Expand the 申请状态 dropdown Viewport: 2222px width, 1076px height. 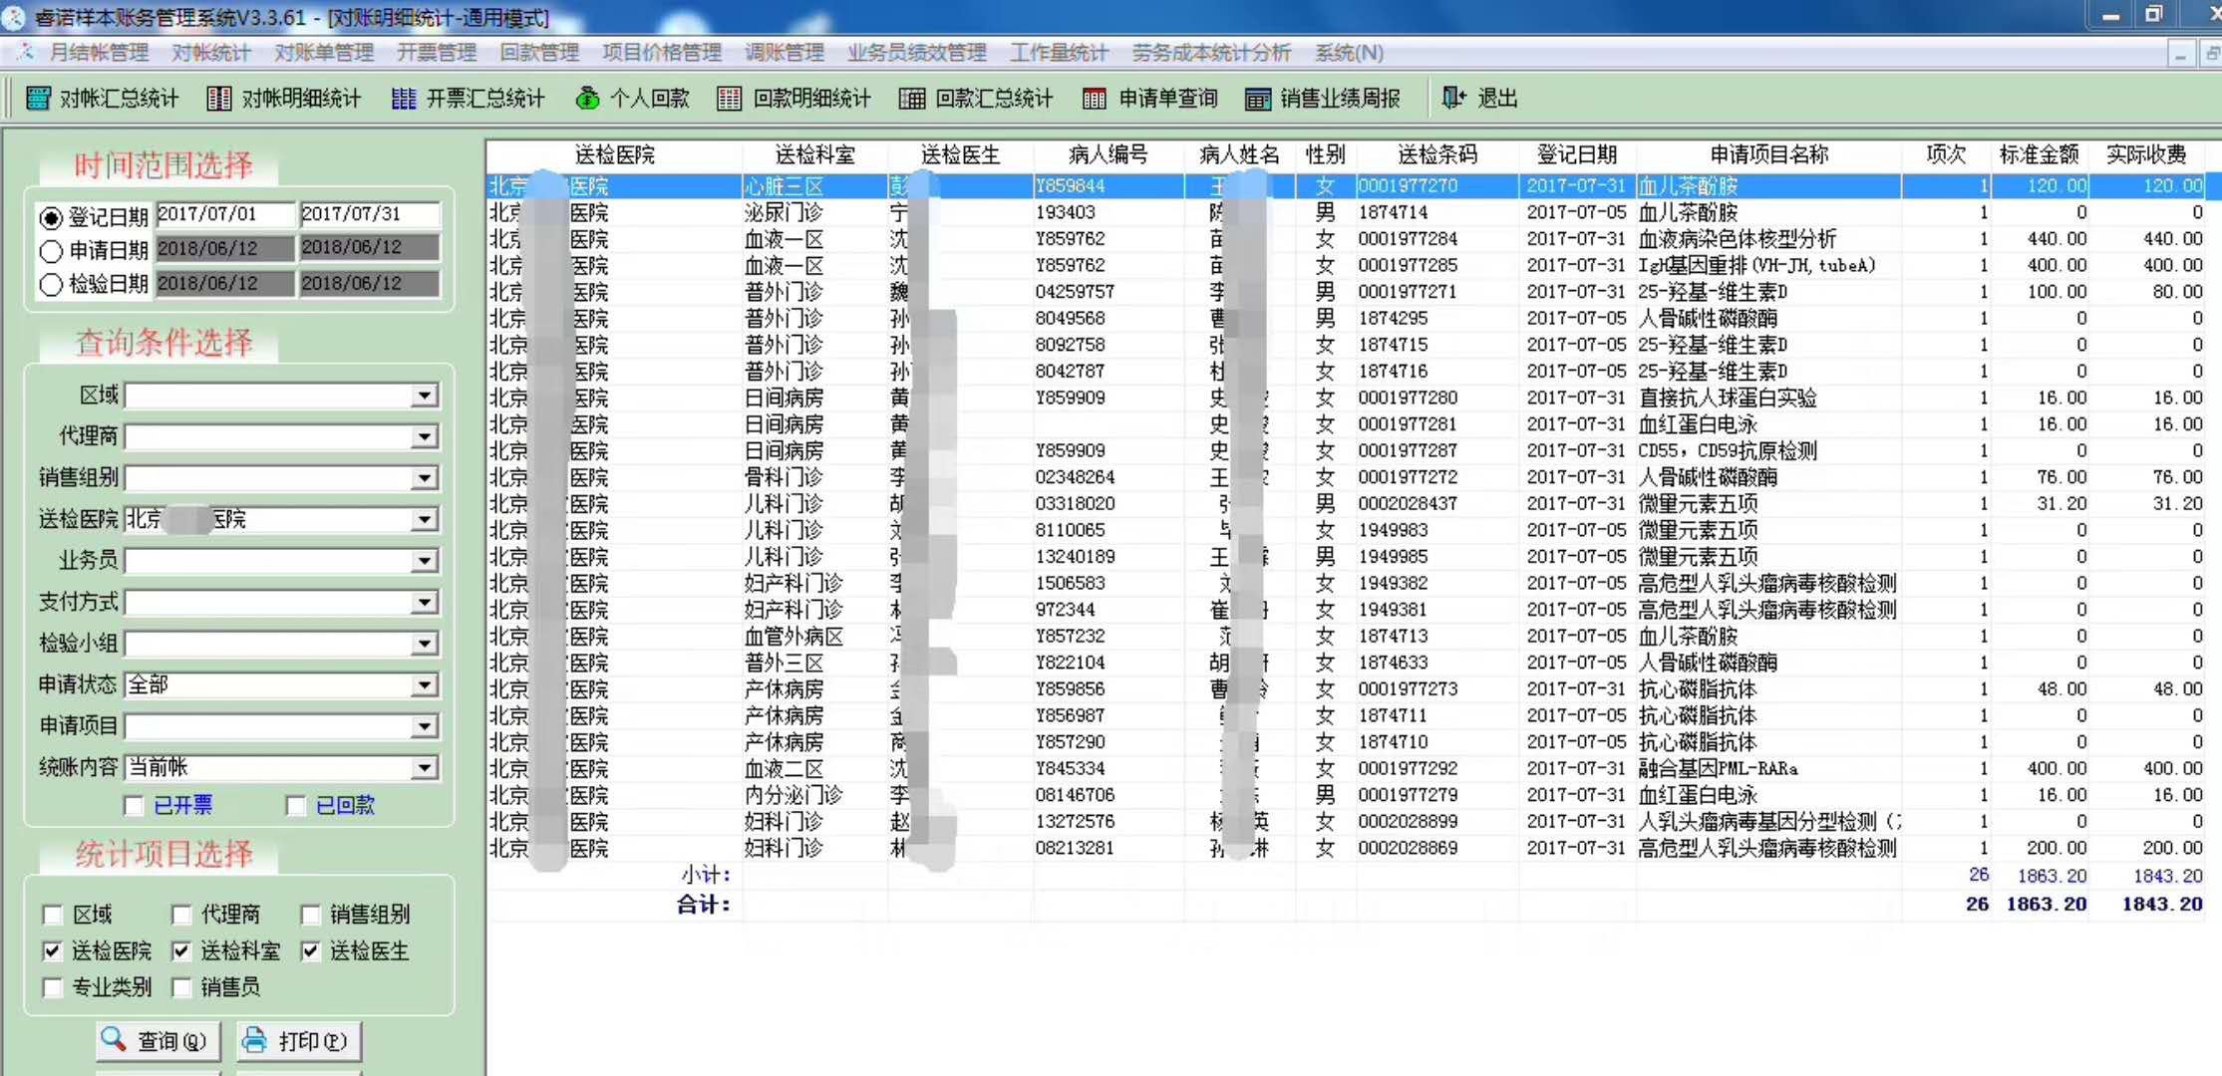(x=427, y=684)
